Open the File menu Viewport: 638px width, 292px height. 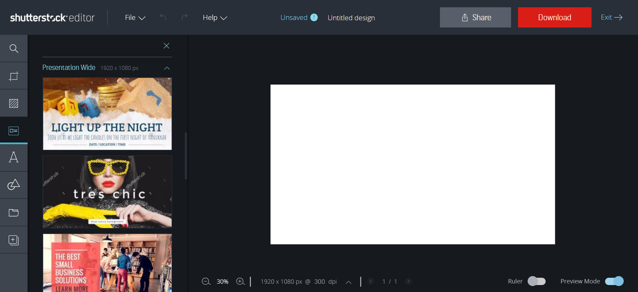[135, 18]
